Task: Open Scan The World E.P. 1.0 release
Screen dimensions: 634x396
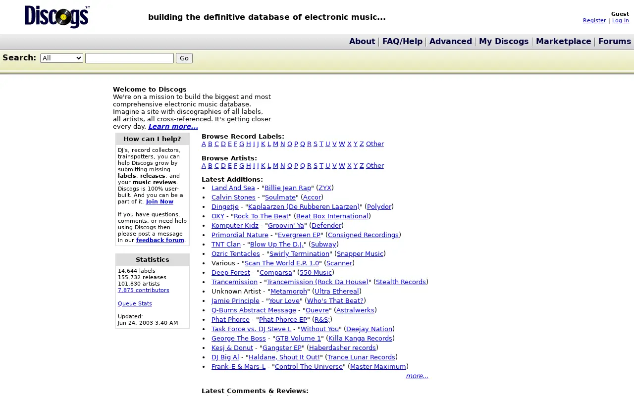Action: (x=282, y=263)
